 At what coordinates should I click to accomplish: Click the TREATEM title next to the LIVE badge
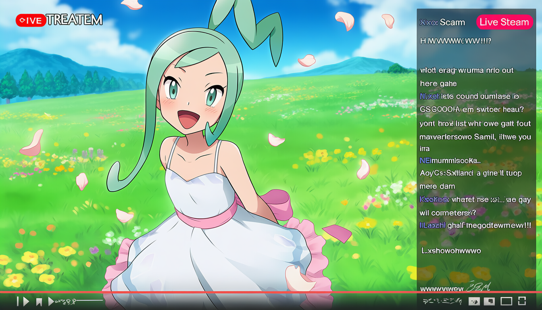click(74, 20)
